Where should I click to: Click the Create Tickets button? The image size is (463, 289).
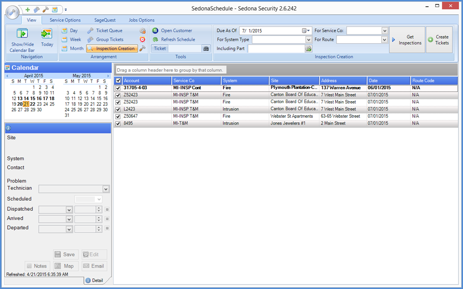(439, 40)
